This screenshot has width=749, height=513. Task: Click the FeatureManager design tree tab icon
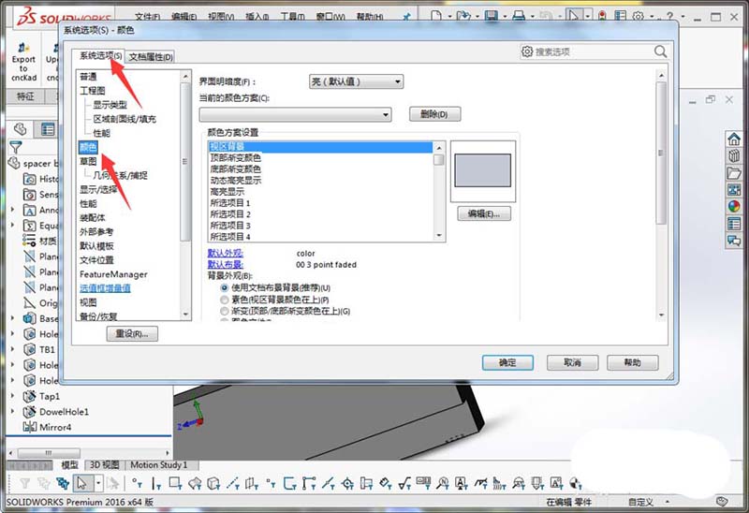(x=20, y=129)
